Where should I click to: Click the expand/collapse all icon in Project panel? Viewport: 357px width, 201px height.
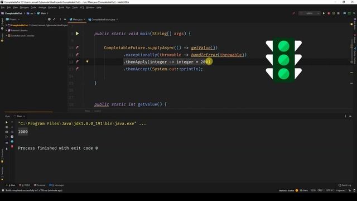click(x=54, y=20)
